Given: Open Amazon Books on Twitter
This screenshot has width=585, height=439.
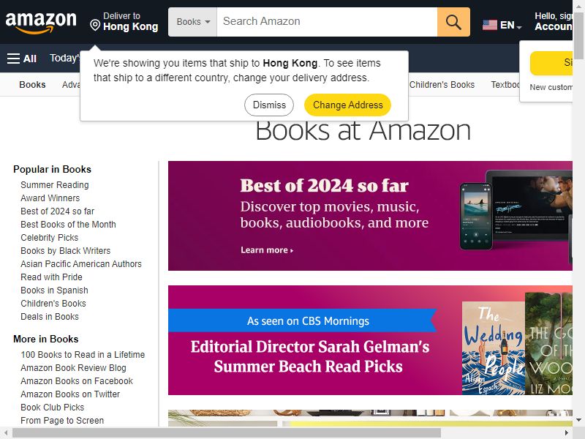Looking at the screenshot, I should [70, 394].
